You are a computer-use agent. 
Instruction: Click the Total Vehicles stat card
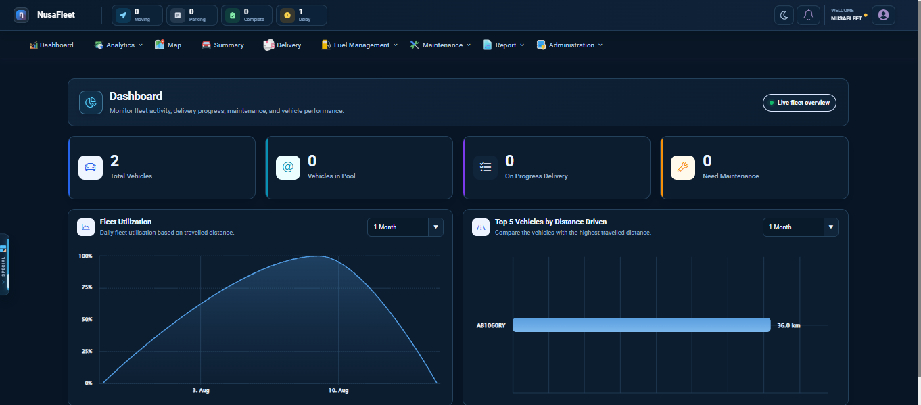(x=162, y=168)
